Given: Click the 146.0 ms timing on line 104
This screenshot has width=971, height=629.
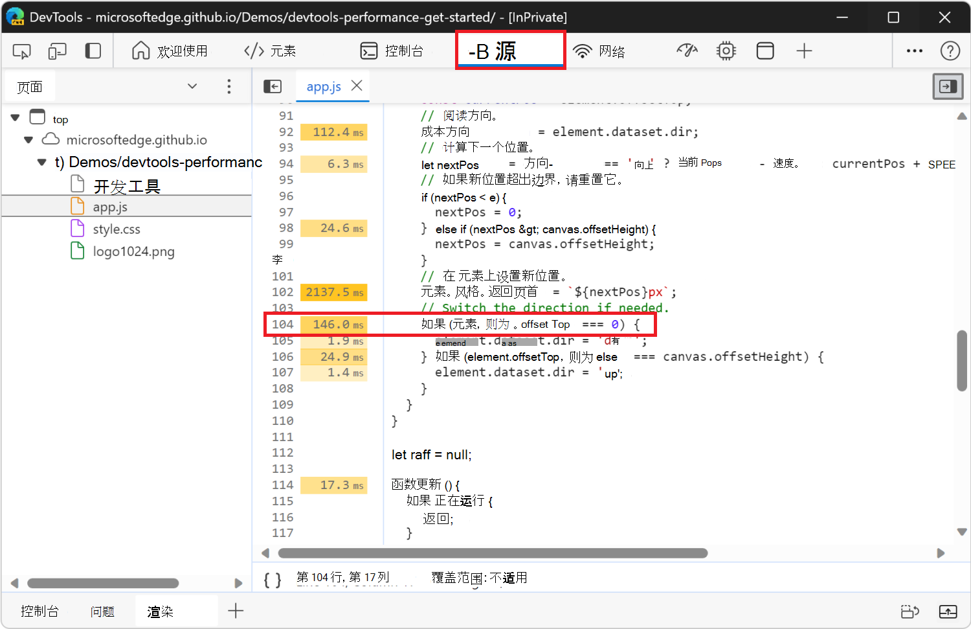Looking at the screenshot, I should pos(334,324).
